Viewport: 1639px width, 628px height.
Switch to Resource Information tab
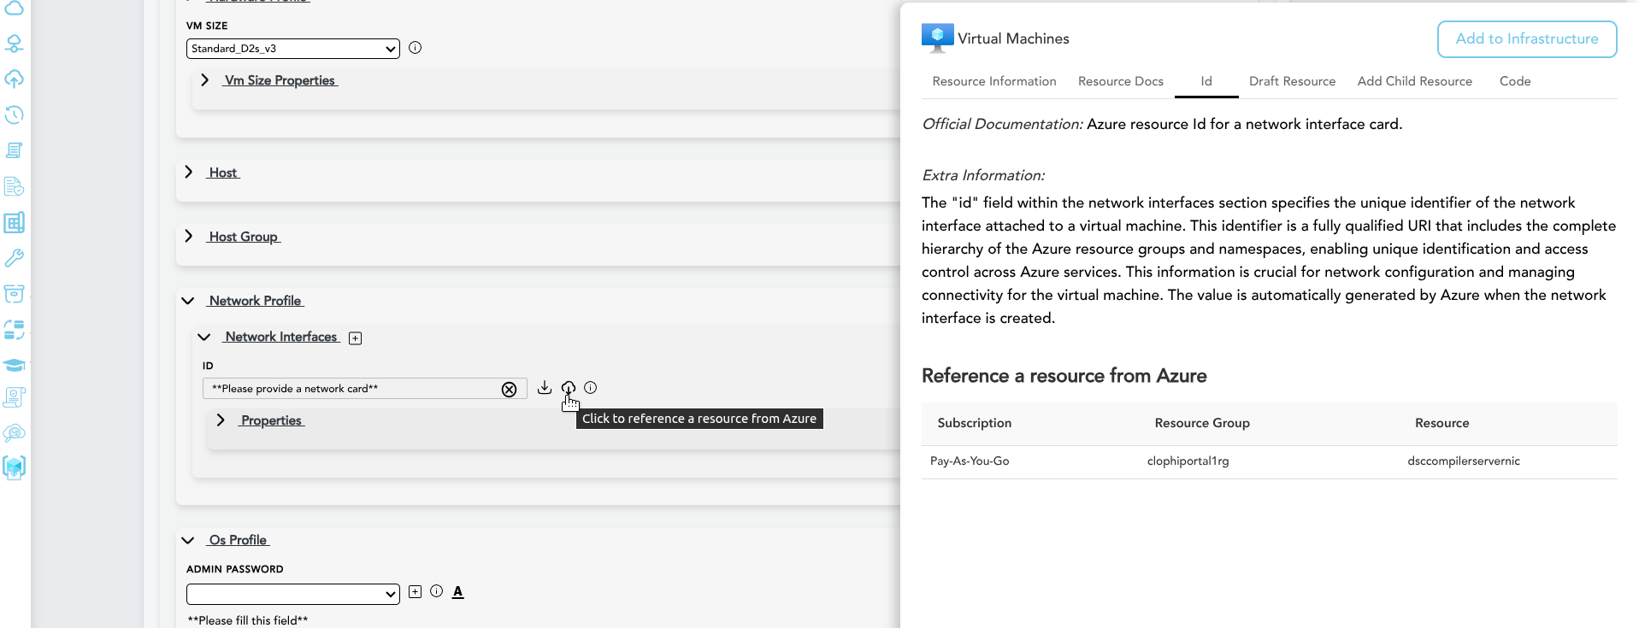pos(994,81)
